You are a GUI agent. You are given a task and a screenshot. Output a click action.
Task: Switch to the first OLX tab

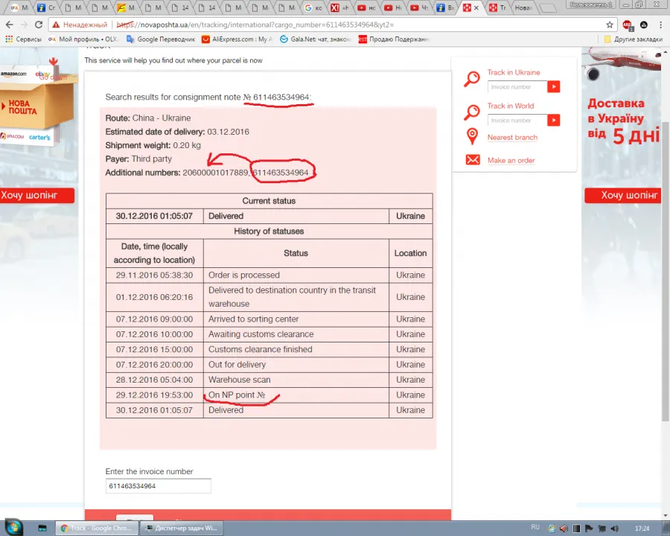pos(19,7)
